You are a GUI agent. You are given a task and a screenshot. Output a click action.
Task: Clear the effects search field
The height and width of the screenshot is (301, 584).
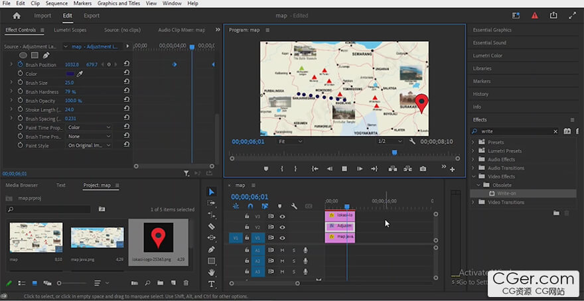point(555,131)
